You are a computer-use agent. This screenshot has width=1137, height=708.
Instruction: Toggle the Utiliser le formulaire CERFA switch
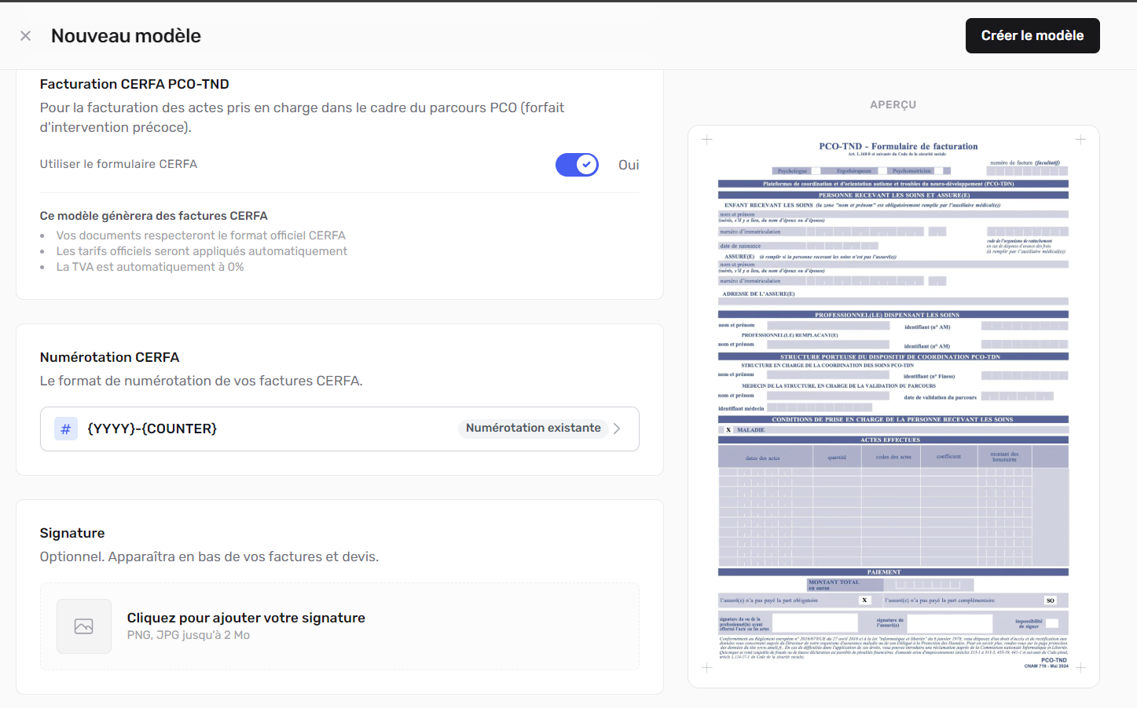[x=577, y=165]
